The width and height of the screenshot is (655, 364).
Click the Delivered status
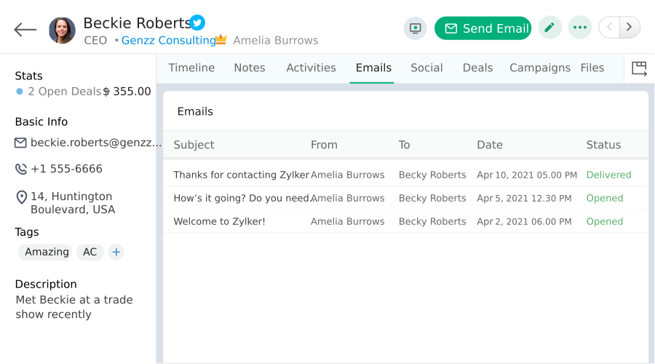tap(608, 175)
